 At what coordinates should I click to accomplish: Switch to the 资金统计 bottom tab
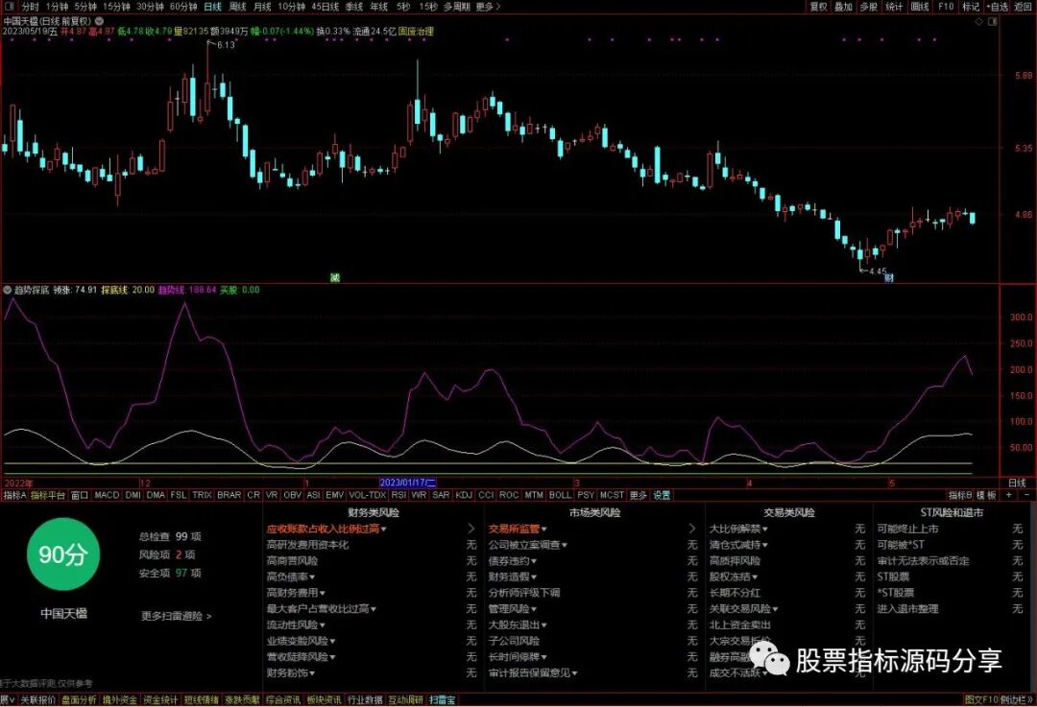(160, 699)
